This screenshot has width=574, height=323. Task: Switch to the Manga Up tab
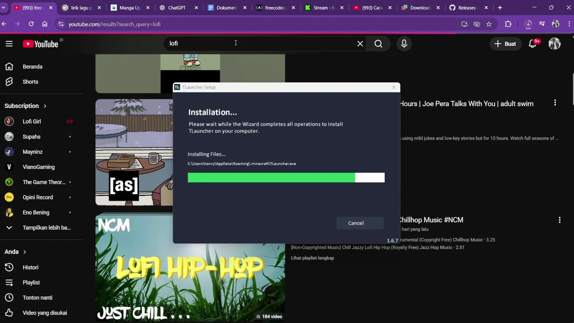coord(129,8)
